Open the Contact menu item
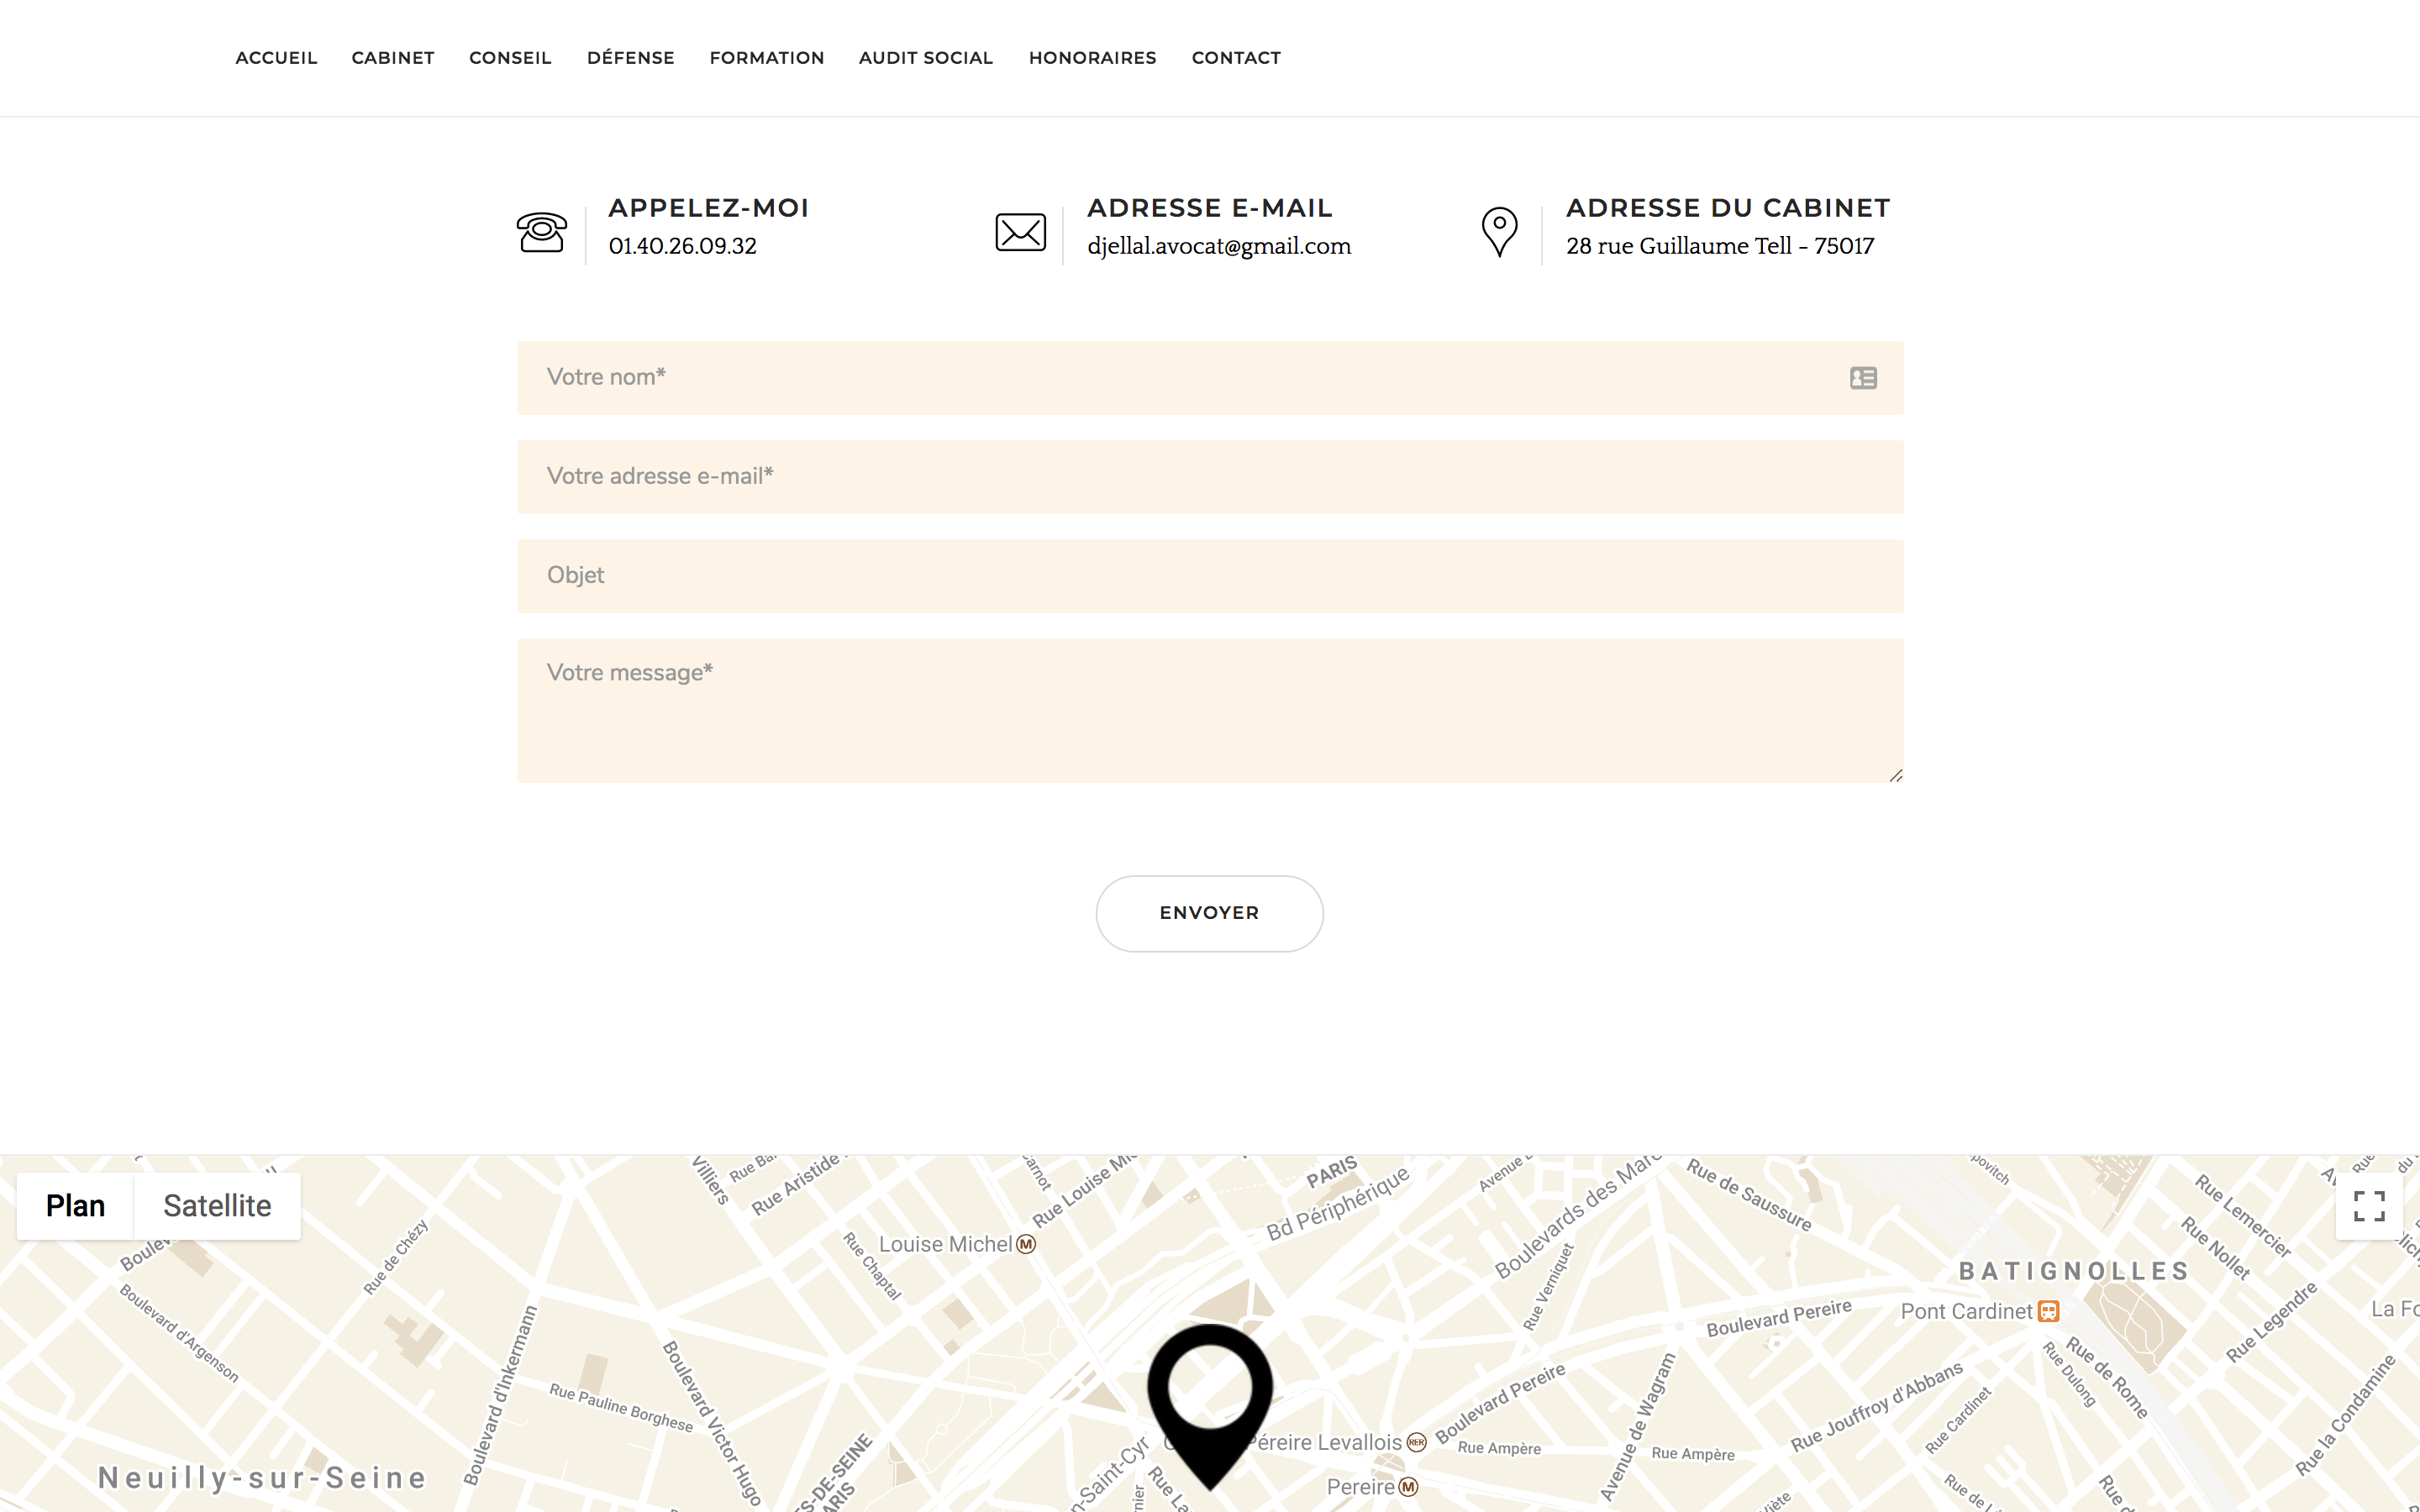2420x1512 pixels. 1235,58
